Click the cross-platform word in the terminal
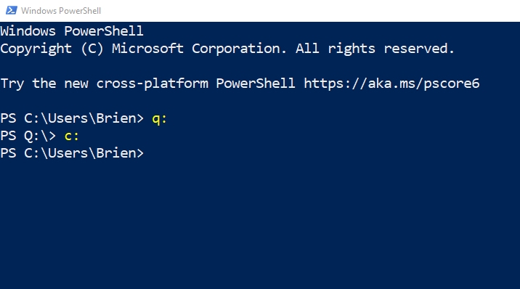 153,84
